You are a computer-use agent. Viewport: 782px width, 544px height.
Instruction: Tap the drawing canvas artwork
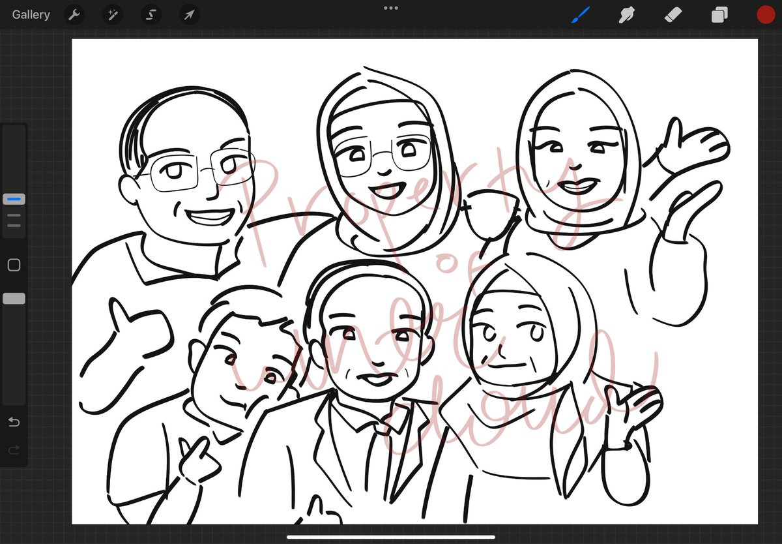415,281
